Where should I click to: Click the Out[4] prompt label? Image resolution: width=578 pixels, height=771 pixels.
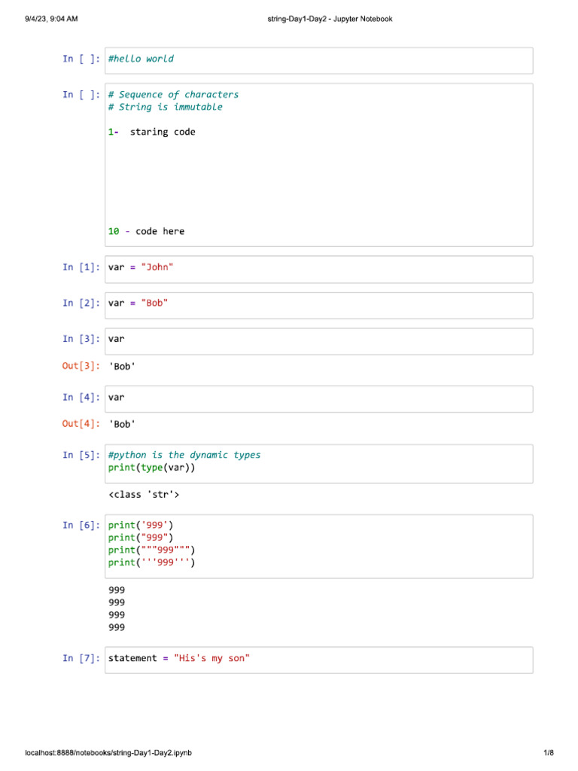[x=81, y=424]
